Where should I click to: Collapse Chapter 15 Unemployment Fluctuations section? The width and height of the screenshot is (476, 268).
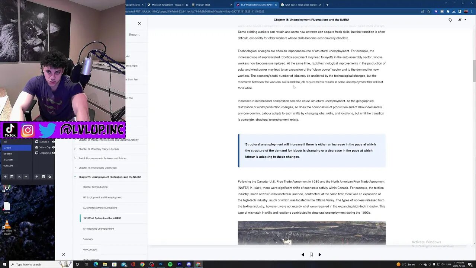pyautogui.click(x=75, y=177)
